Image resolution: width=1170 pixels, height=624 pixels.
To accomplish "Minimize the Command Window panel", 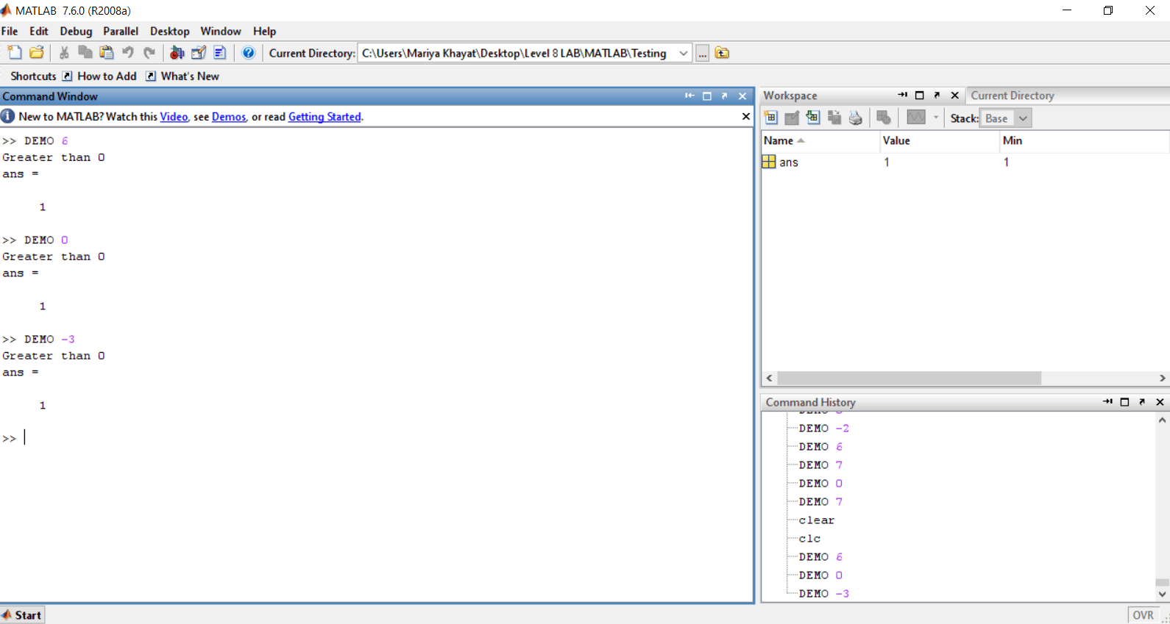I will pyautogui.click(x=689, y=96).
